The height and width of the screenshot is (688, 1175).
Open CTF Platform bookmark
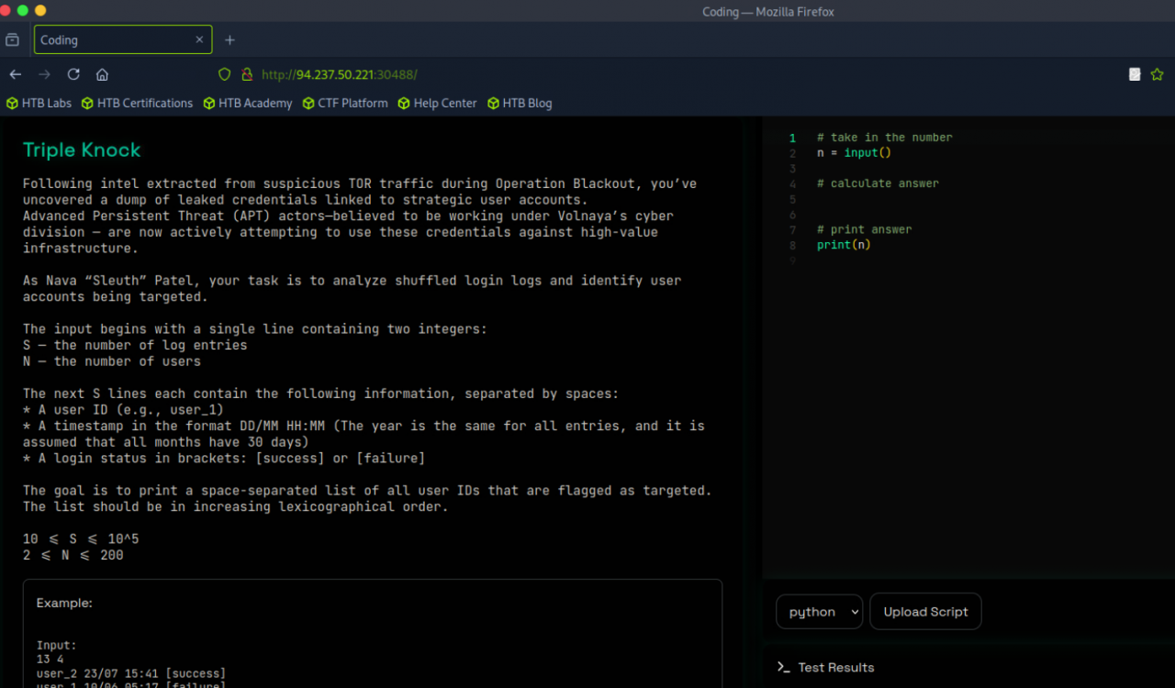point(344,104)
